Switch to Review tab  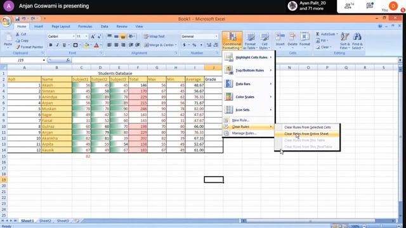tap(122, 27)
